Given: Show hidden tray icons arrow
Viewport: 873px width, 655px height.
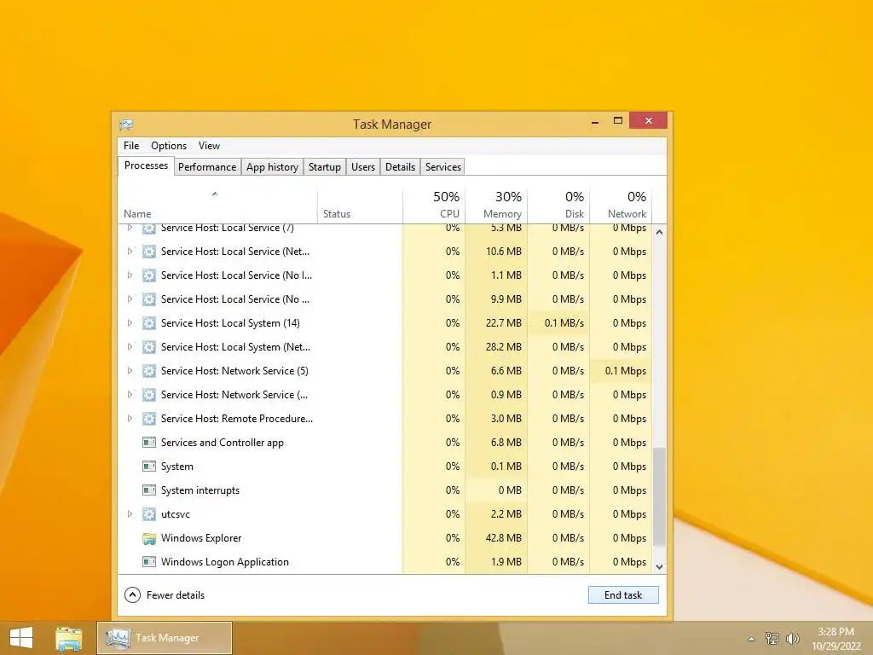Looking at the screenshot, I should click(752, 639).
